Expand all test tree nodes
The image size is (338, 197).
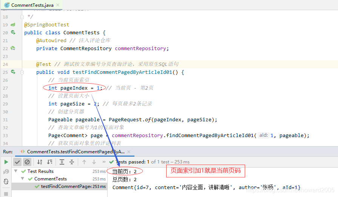pyautogui.click(x=62, y=162)
